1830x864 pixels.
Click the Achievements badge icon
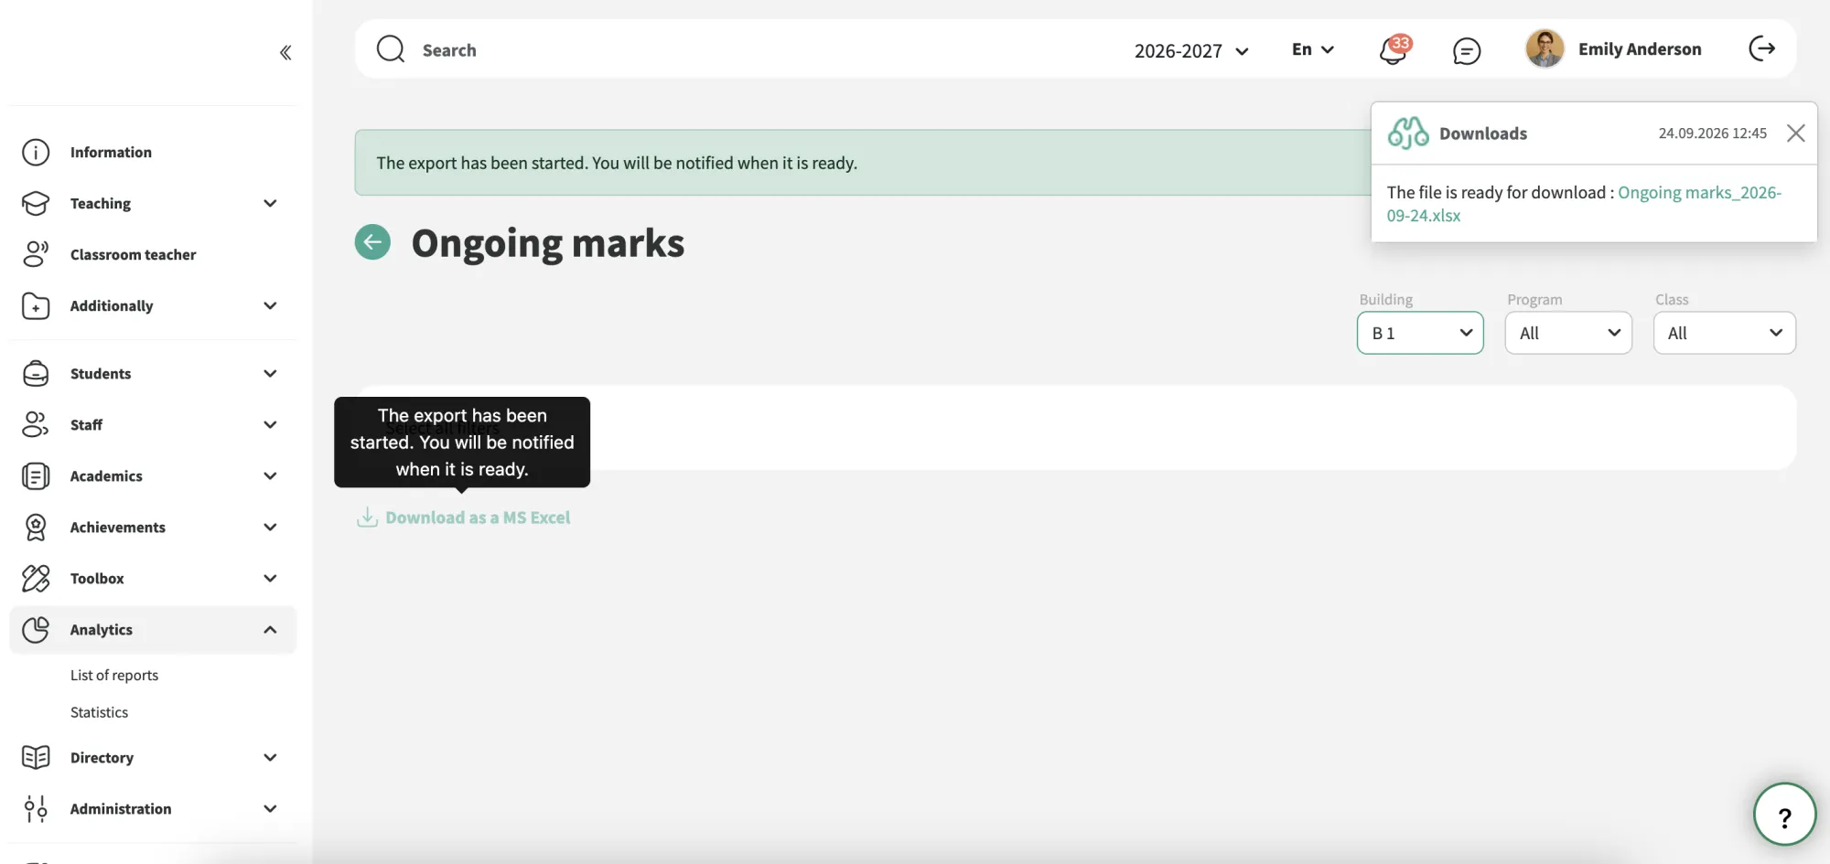pos(36,527)
